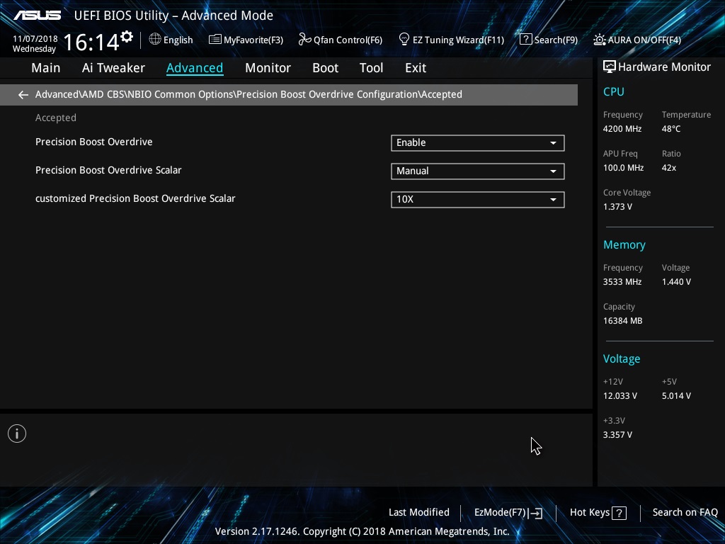Screen dimensions: 725x544
Task: Click memory voltage 1.440 V
Action: pos(676,282)
